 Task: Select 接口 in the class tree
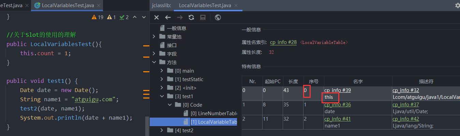tap(172, 45)
